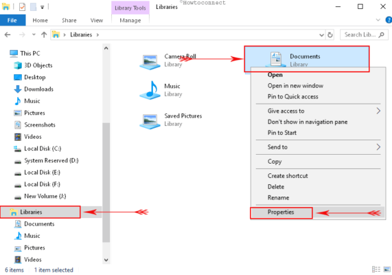Refresh the Libraries folder view
This screenshot has height=275, width=392.
coord(330,35)
